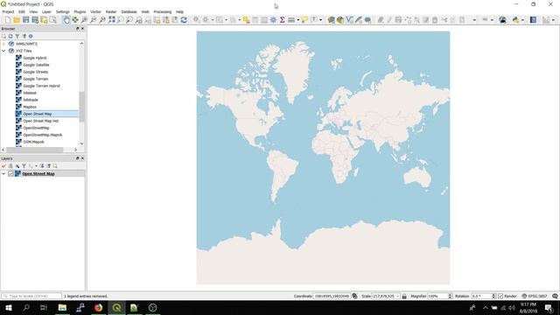The image size is (560, 315).
Task: Toggle the Render checkbox
Action: click(x=500, y=296)
